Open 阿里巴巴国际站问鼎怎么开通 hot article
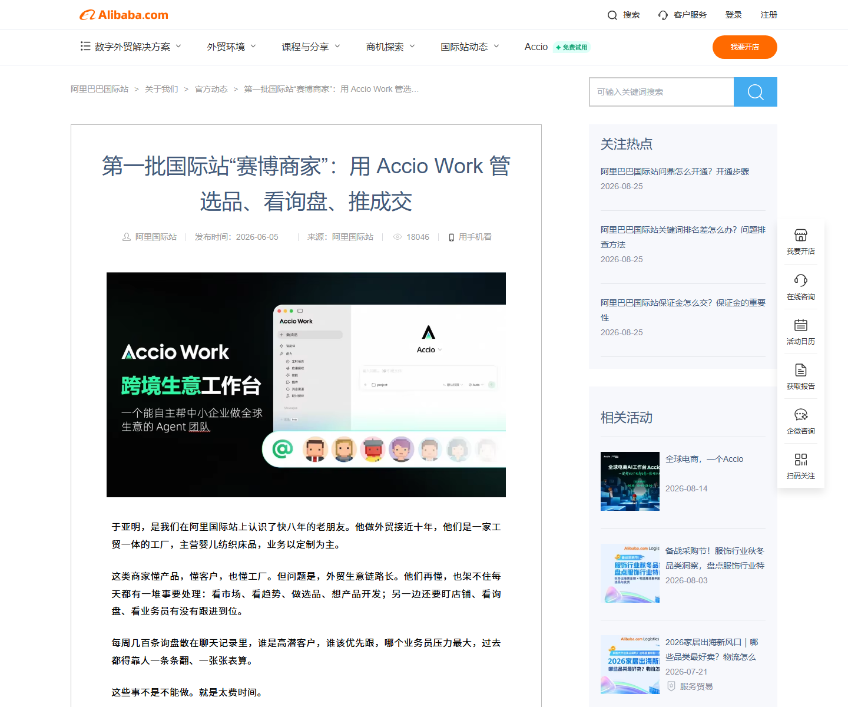Viewport: 848px width, 707px height. (675, 171)
